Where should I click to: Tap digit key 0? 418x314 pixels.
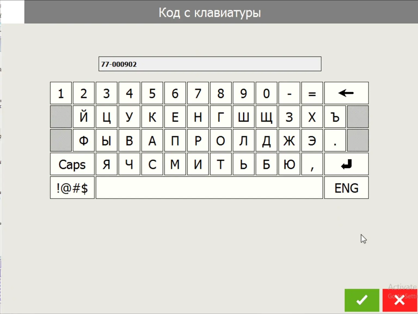tap(266, 93)
